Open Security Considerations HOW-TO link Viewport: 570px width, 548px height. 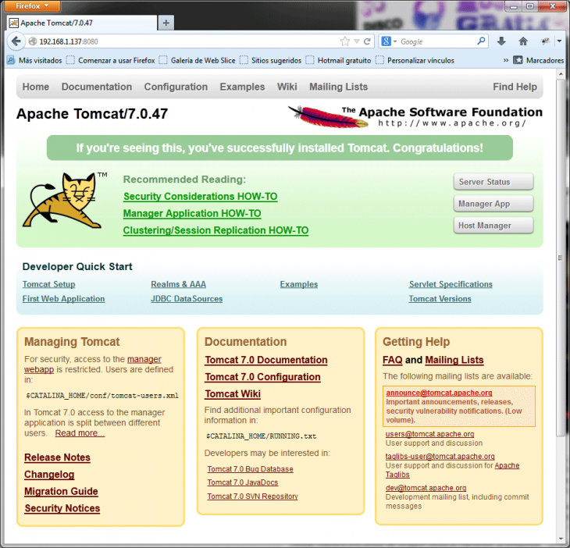[201, 197]
